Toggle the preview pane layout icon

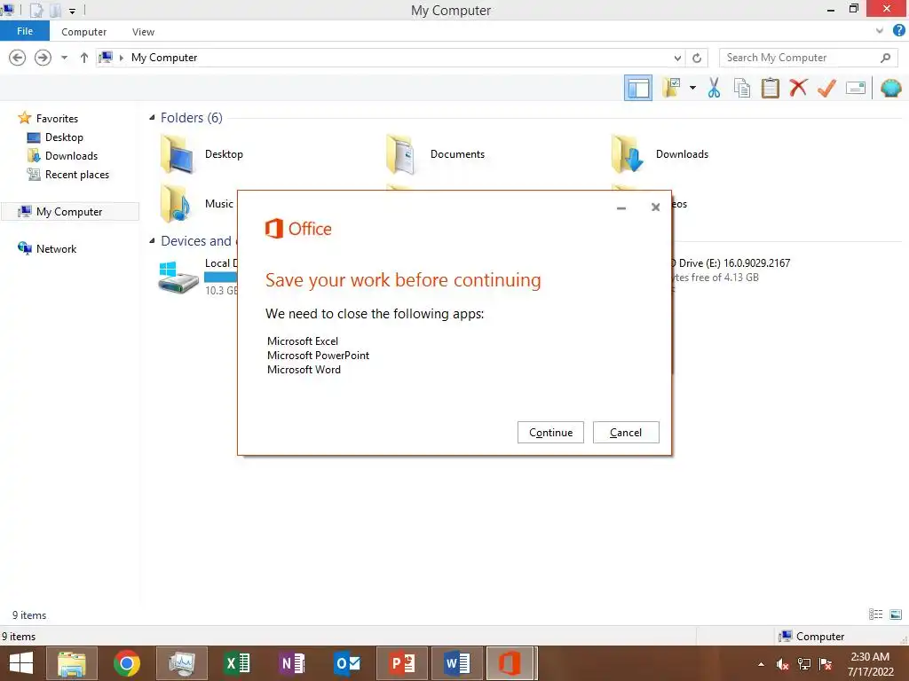tap(637, 88)
